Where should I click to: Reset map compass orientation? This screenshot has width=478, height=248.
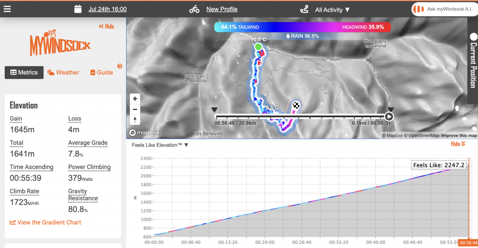[135, 120]
